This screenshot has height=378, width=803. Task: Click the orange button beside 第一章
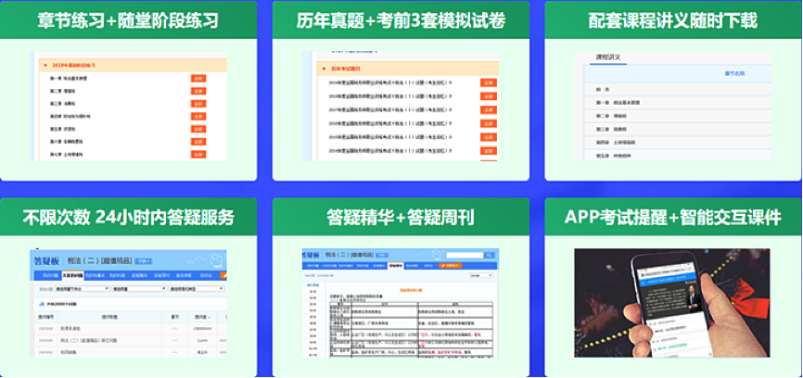198,79
